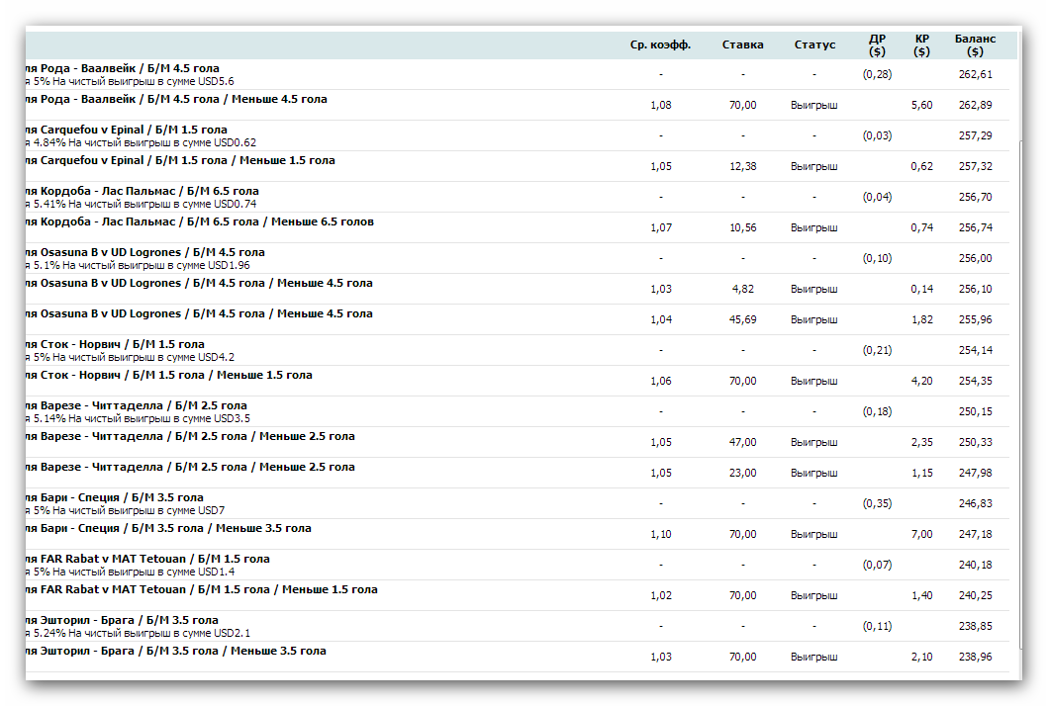Click Выигрыш status in the stake 23,00 row
This screenshot has width=1048, height=706.
click(813, 473)
